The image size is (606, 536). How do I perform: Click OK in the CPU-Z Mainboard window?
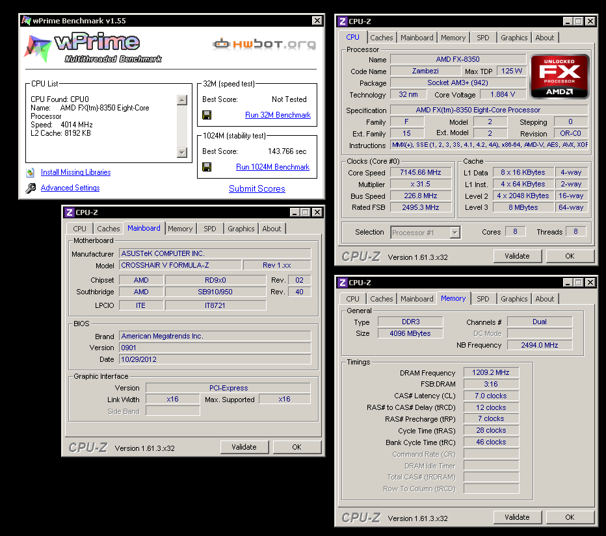click(x=296, y=447)
